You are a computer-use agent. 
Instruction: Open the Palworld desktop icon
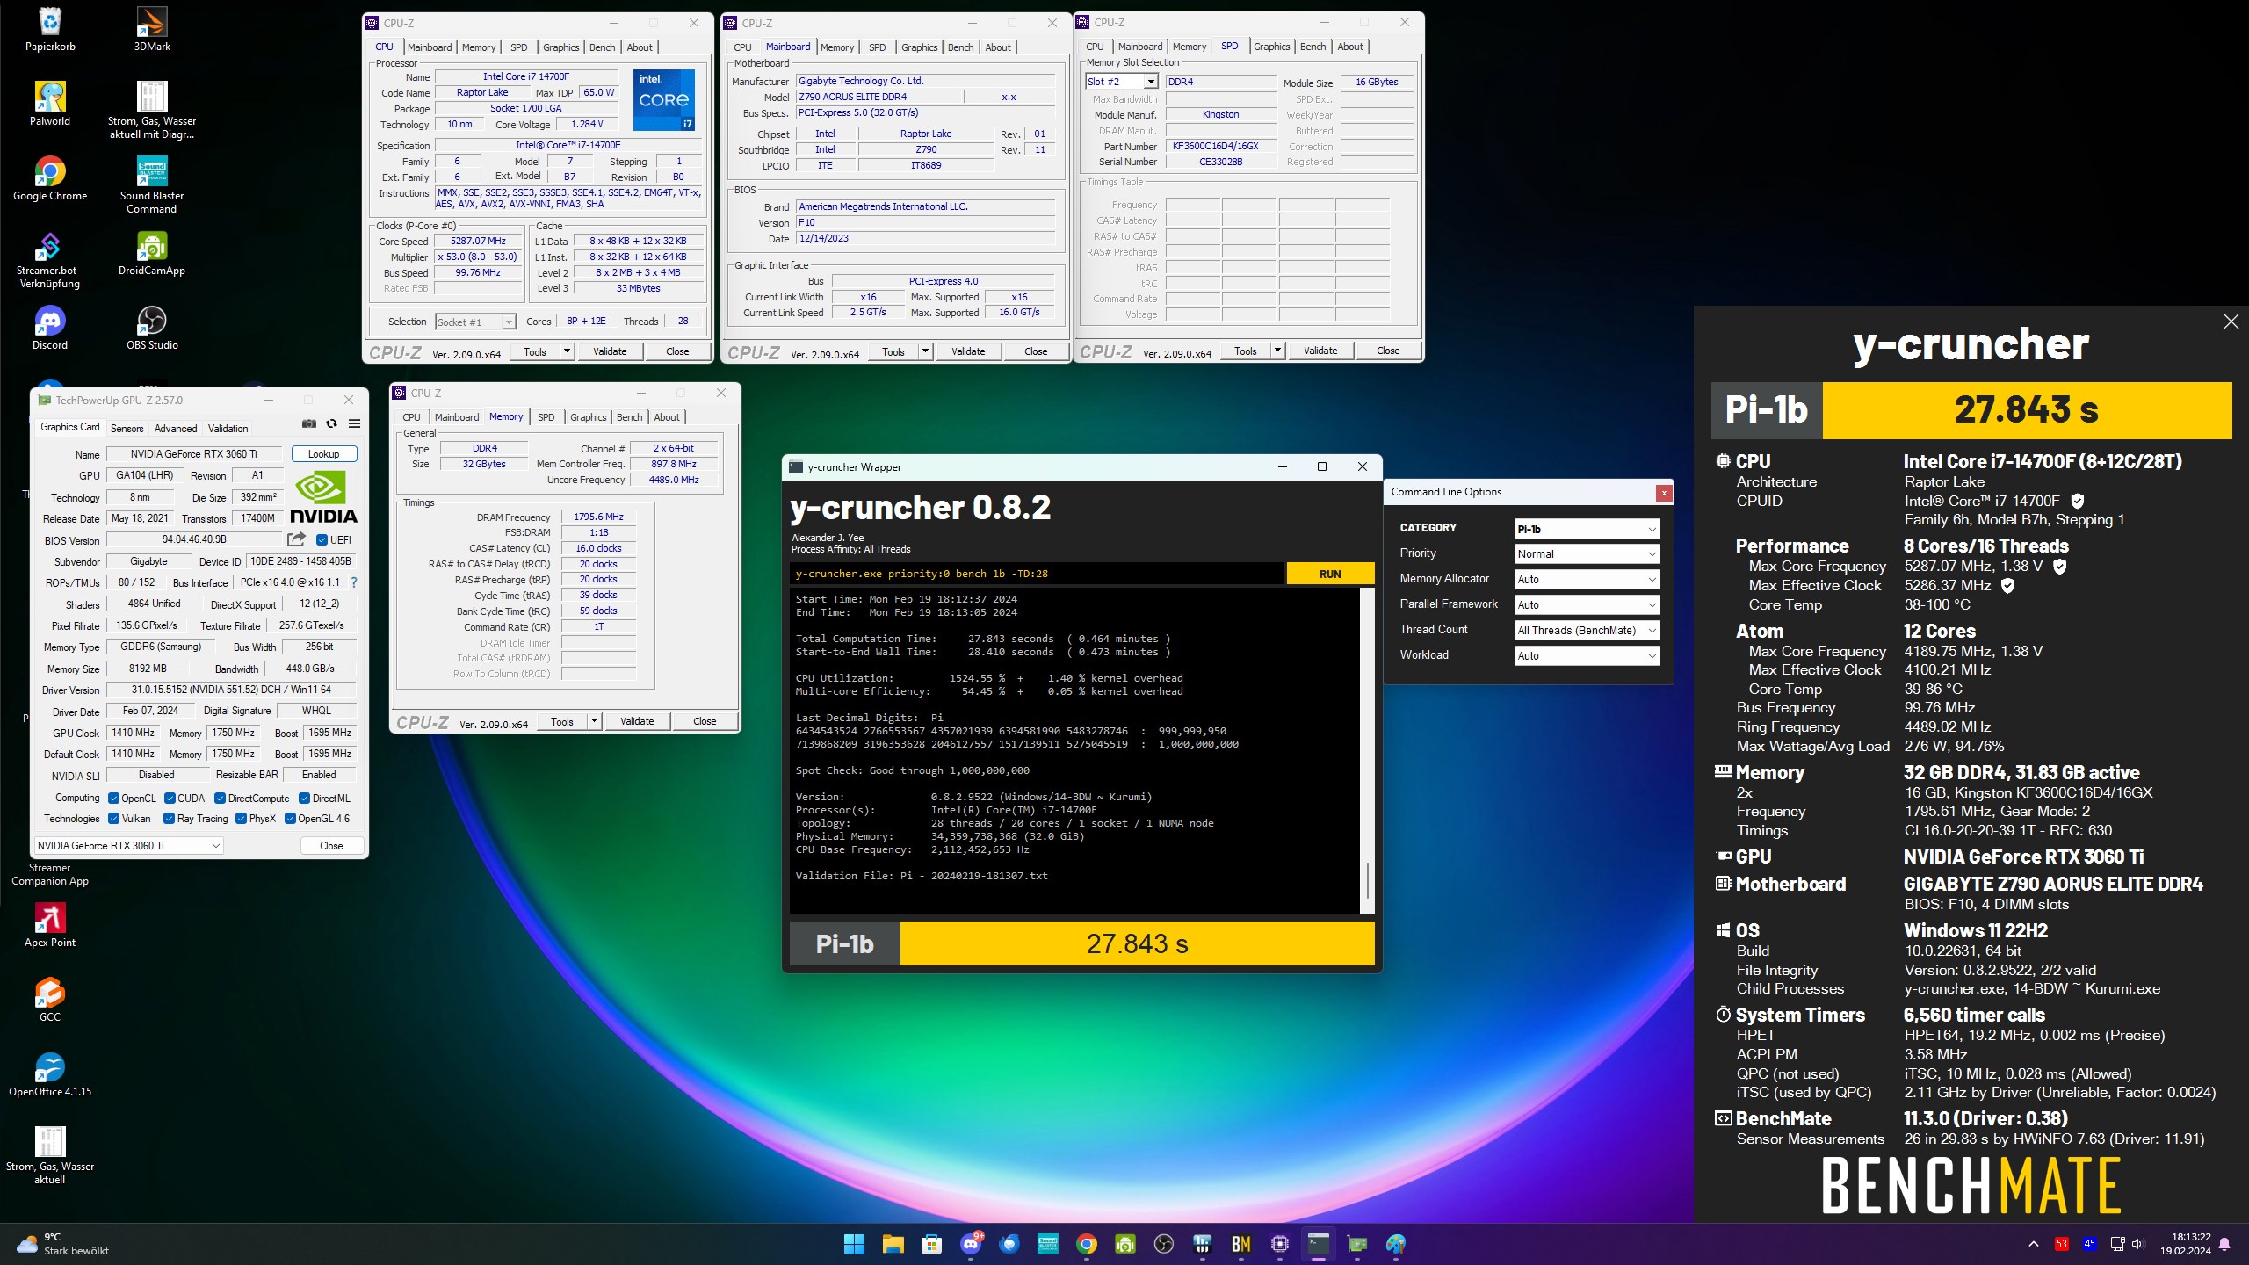coord(50,104)
